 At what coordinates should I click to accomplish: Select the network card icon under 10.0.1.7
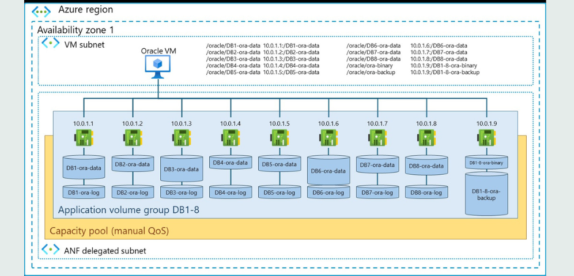pyautogui.click(x=377, y=138)
